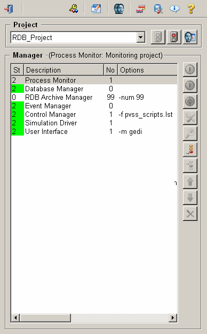This screenshot has height=334, width=207.
Task: Click the magnifier log viewer button
Action: (x=190, y=133)
